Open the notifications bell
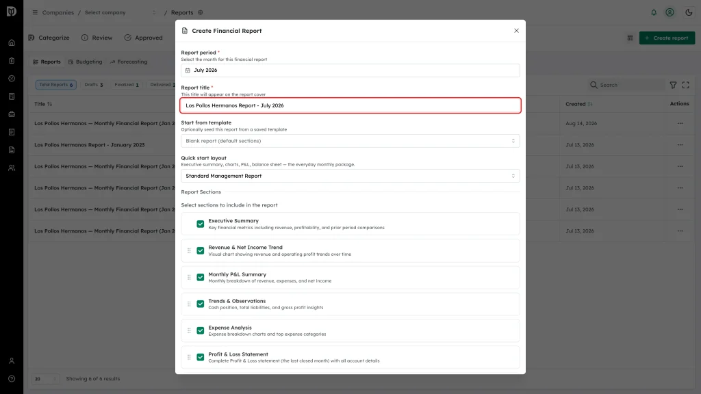This screenshot has height=394, width=701. (x=654, y=12)
